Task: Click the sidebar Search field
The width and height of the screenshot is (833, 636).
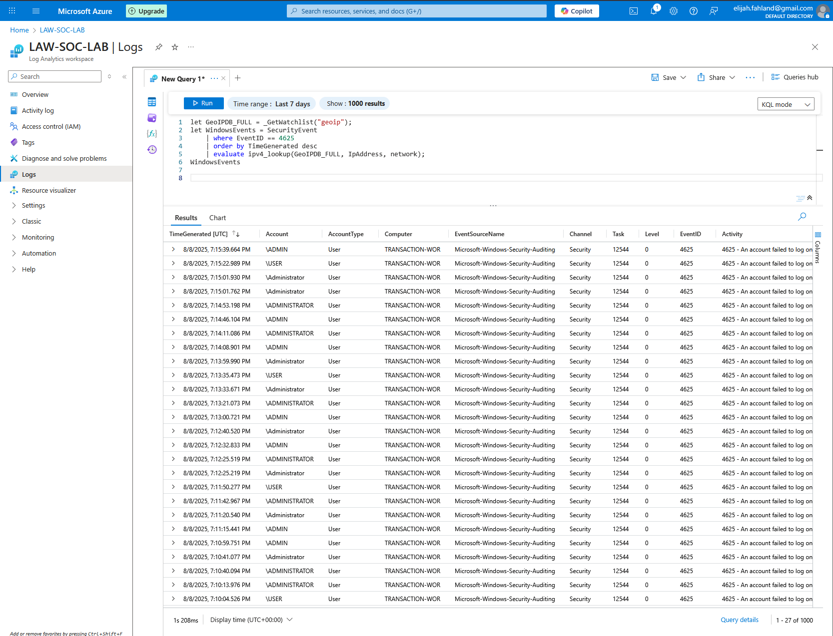Action: 55,76
